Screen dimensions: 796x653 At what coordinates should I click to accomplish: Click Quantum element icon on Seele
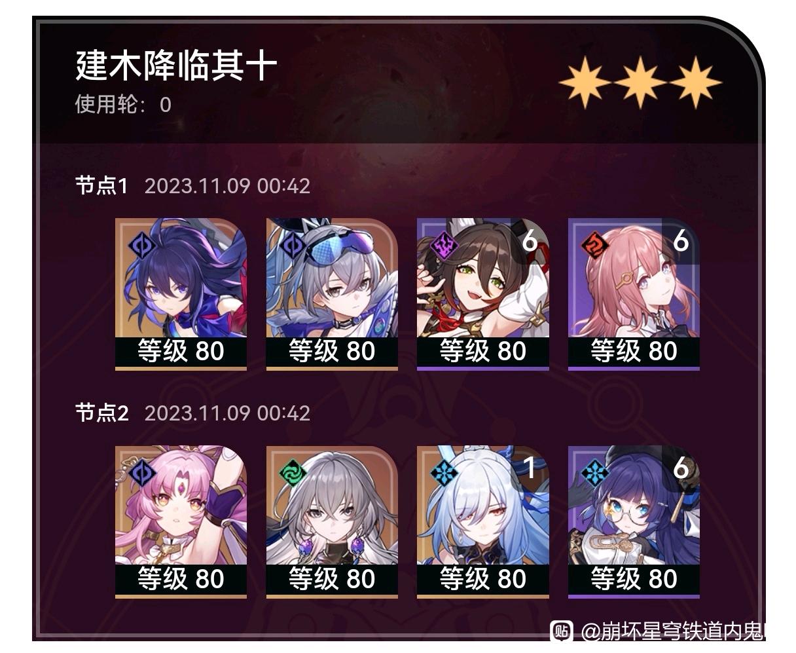click(x=143, y=246)
